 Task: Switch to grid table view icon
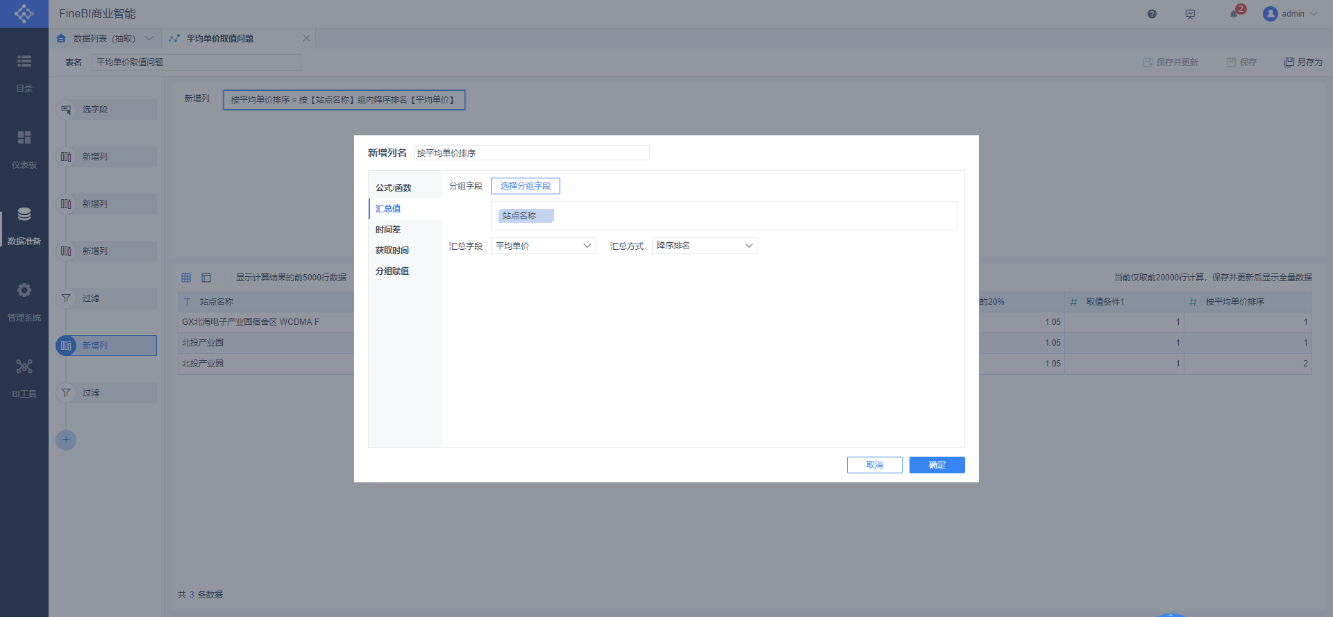click(186, 278)
